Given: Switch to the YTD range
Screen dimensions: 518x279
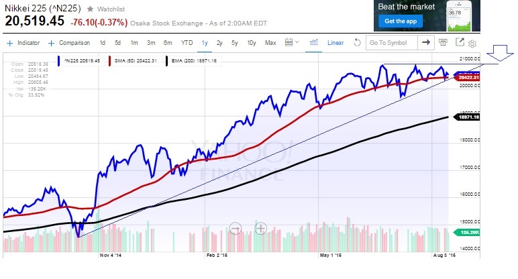Looking at the screenshot, I should pos(186,43).
